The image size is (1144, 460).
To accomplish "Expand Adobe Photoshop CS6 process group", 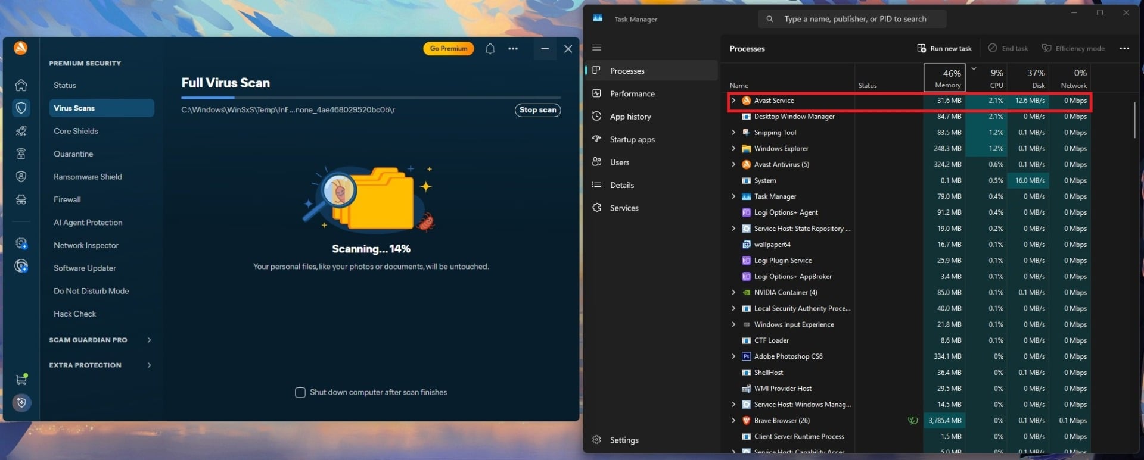I will coord(733,356).
